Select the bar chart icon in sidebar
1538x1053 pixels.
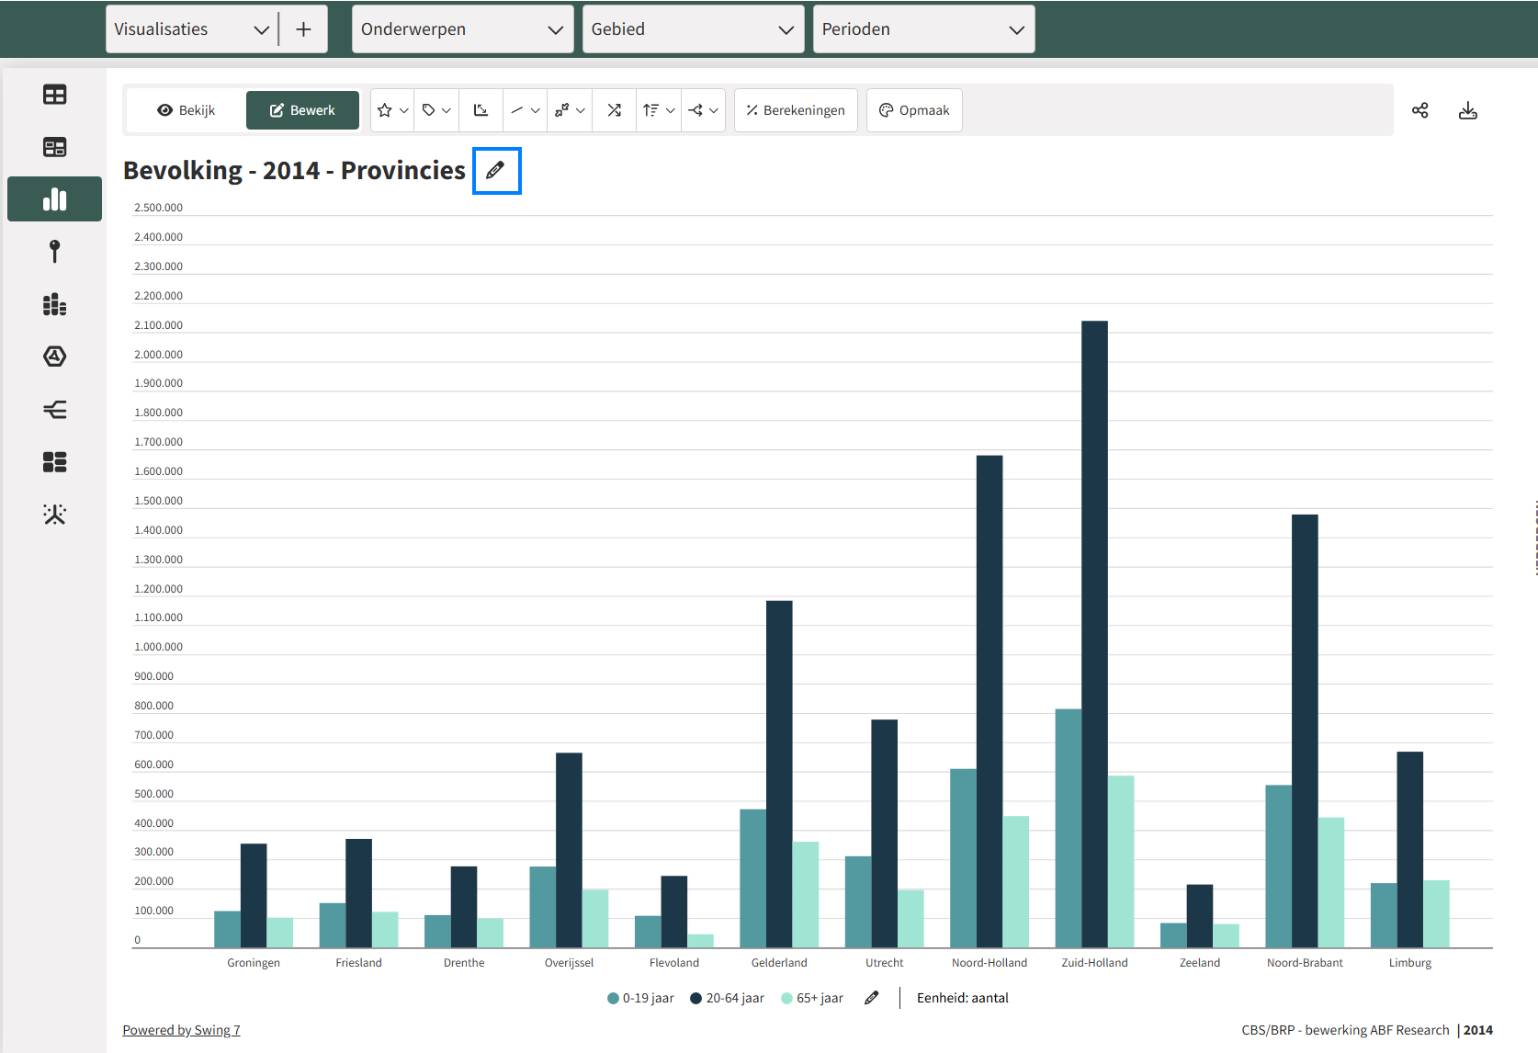coord(54,199)
